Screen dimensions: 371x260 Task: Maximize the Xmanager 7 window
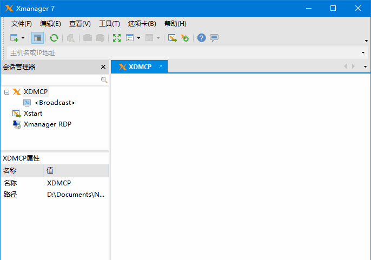tap(333, 8)
